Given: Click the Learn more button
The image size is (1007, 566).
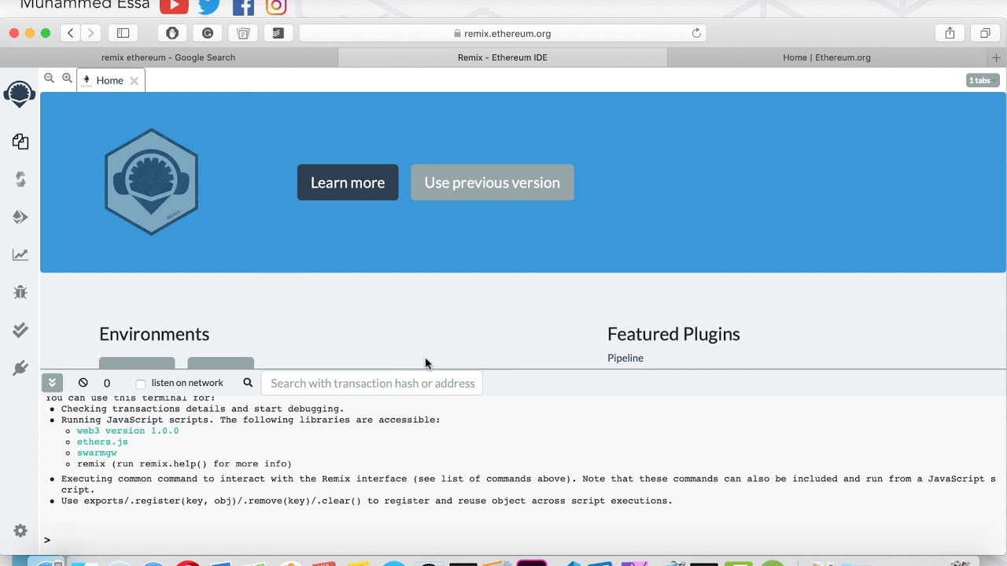Looking at the screenshot, I should click(x=348, y=182).
